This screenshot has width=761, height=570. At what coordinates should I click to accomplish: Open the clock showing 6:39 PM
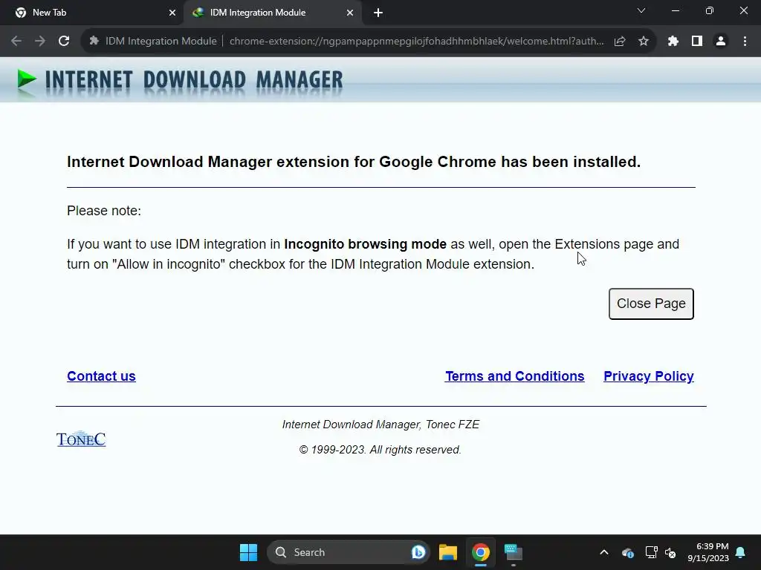click(x=708, y=552)
